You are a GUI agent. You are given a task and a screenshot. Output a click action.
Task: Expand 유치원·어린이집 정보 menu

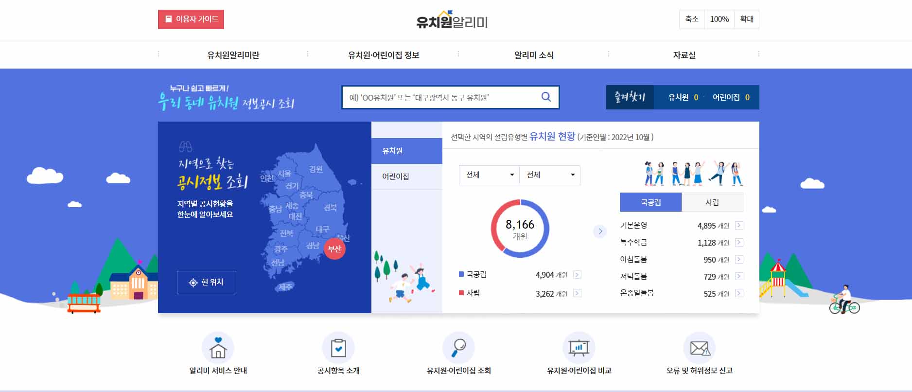point(384,55)
